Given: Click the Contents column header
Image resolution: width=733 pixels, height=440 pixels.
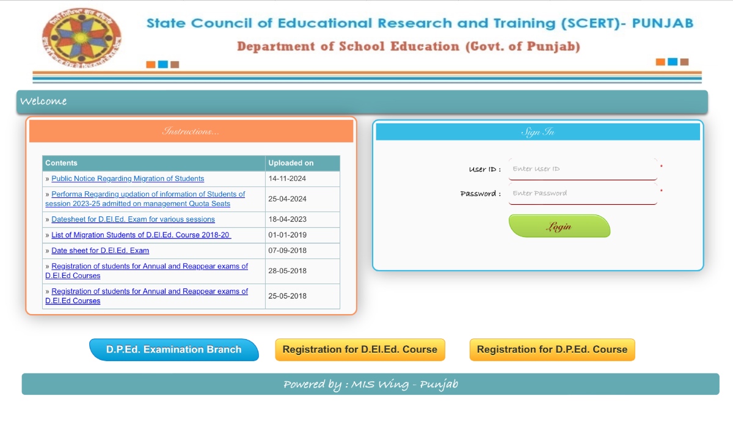Looking at the screenshot, I should [153, 163].
